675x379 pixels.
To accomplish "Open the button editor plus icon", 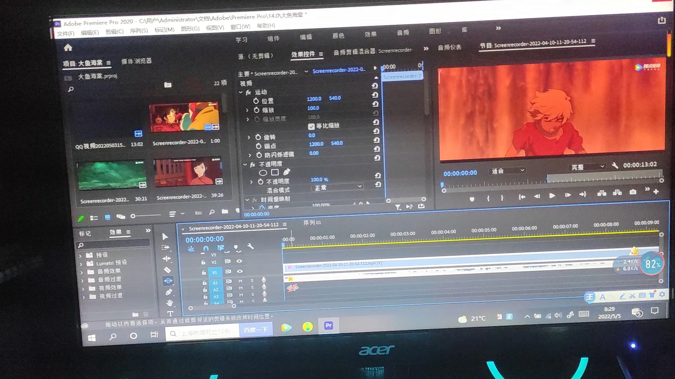I will pyautogui.click(x=656, y=191).
